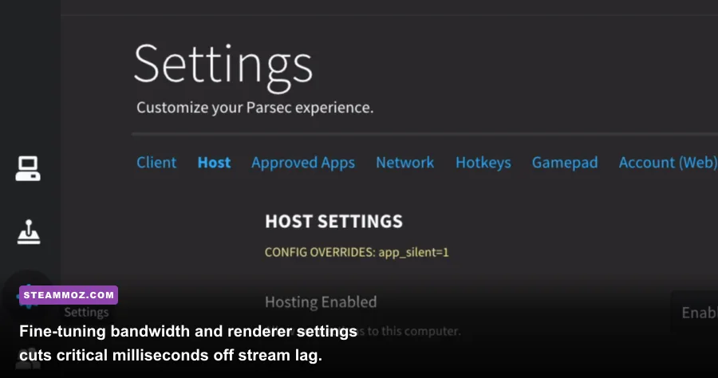
Task: Switch to the Client tab
Action: point(156,163)
